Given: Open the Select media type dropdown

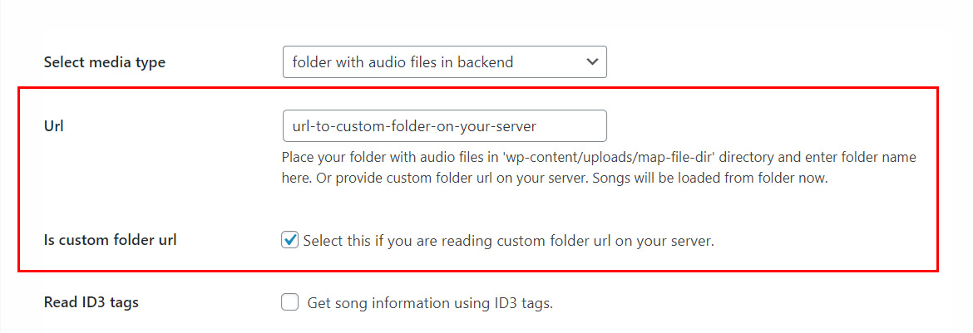Looking at the screenshot, I should [444, 62].
